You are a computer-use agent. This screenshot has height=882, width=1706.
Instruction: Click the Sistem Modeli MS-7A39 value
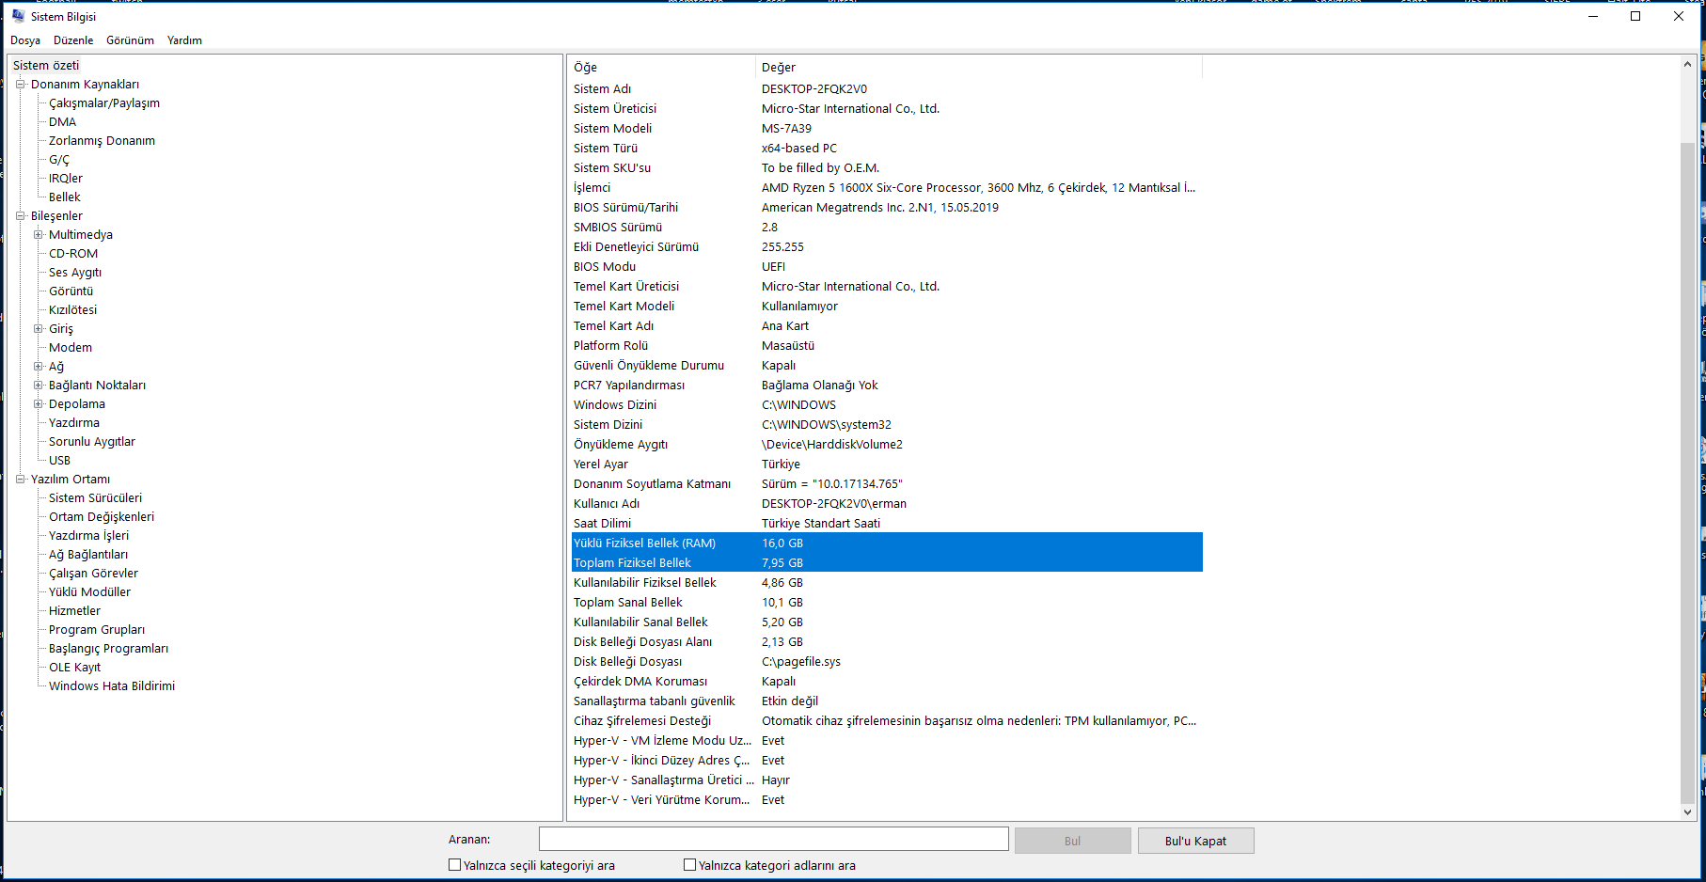786,129
